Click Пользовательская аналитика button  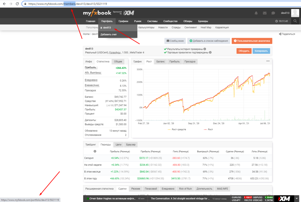point(252,41)
